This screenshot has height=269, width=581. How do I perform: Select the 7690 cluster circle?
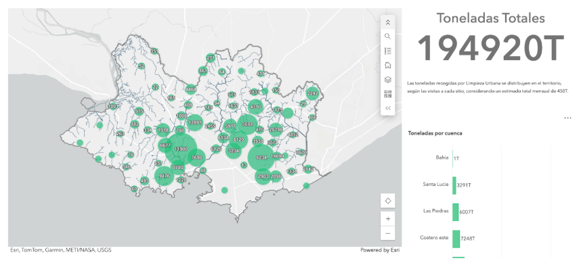pos(196,157)
